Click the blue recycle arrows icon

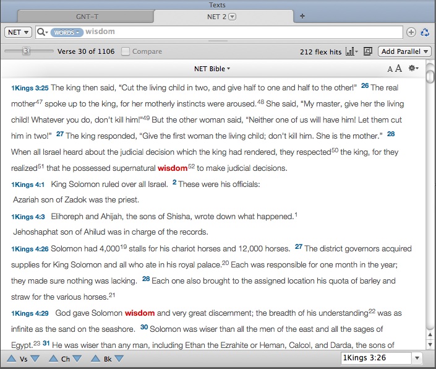click(x=425, y=32)
